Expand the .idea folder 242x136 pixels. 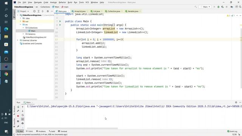click(20, 19)
